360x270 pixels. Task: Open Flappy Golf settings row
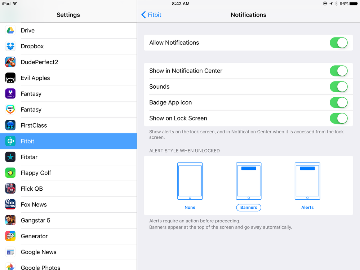[68, 173]
